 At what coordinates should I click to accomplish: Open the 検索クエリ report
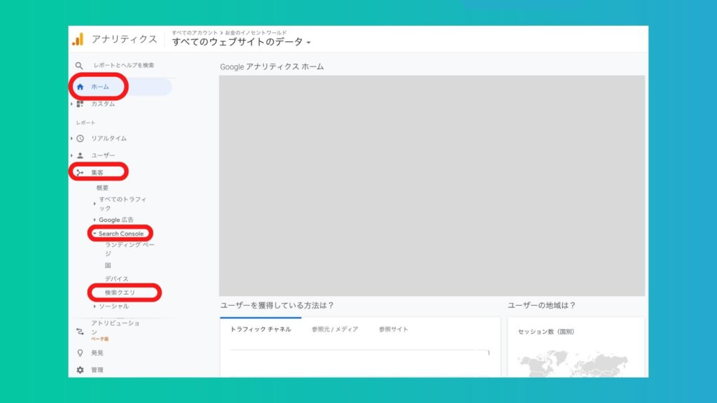click(120, 292)
